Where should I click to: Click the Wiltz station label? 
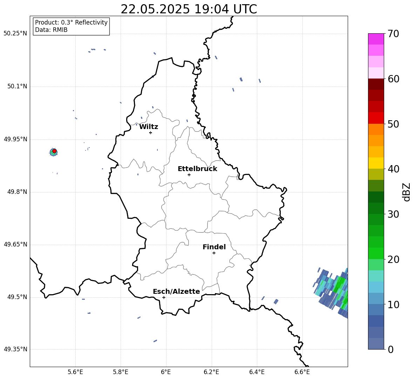(x=149, y=127)
